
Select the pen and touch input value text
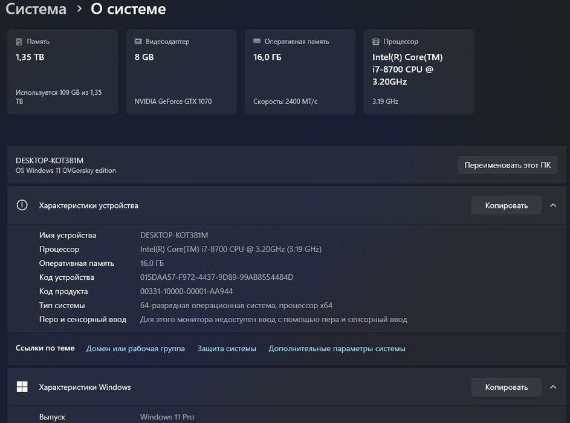click(x=274, y=320)
